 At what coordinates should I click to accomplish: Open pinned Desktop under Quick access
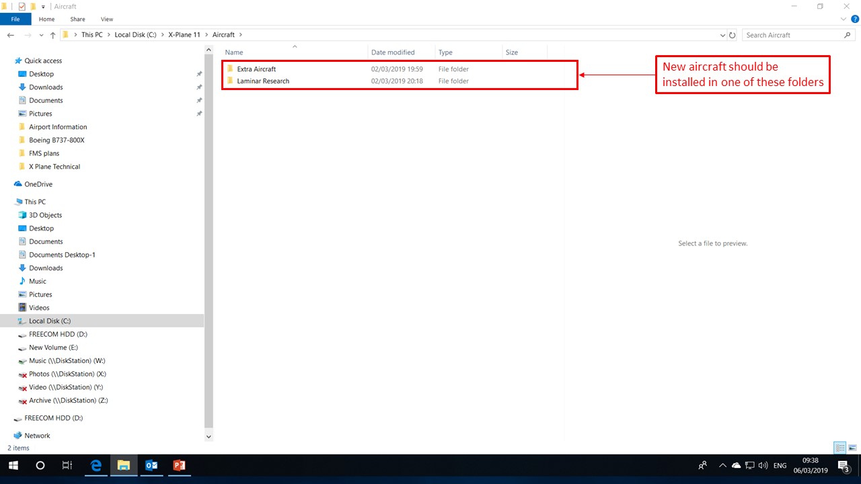tap(41, 74)
